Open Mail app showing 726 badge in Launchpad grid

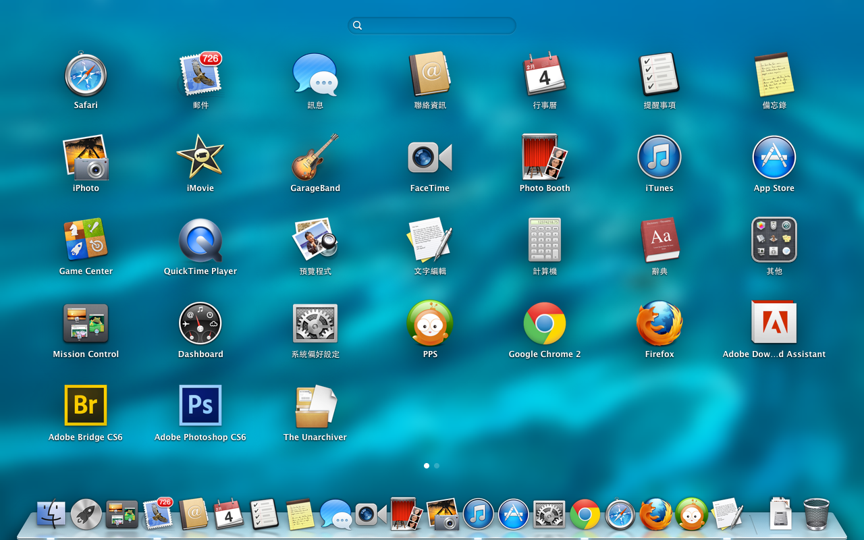tap(200, 74)
